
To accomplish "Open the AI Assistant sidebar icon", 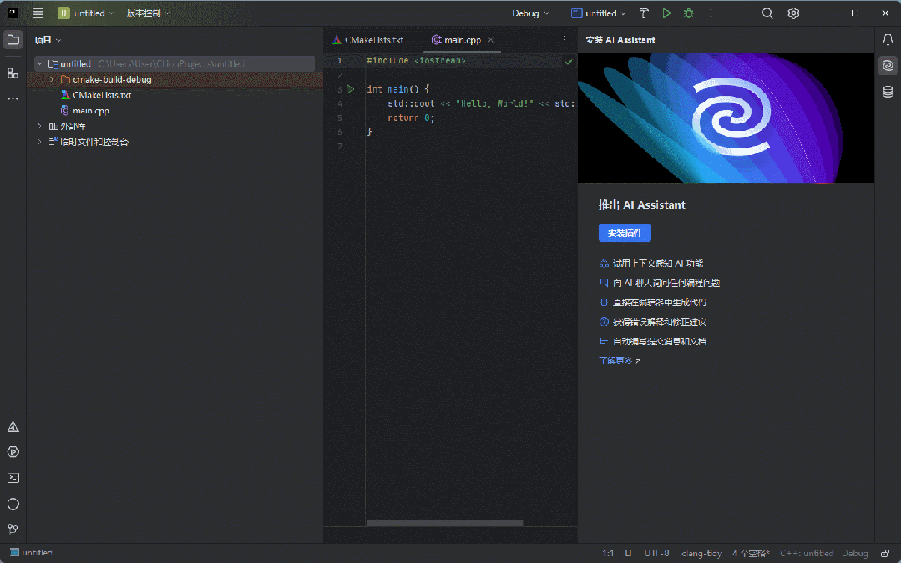I will pyautogui.click(x=888, y=65).
